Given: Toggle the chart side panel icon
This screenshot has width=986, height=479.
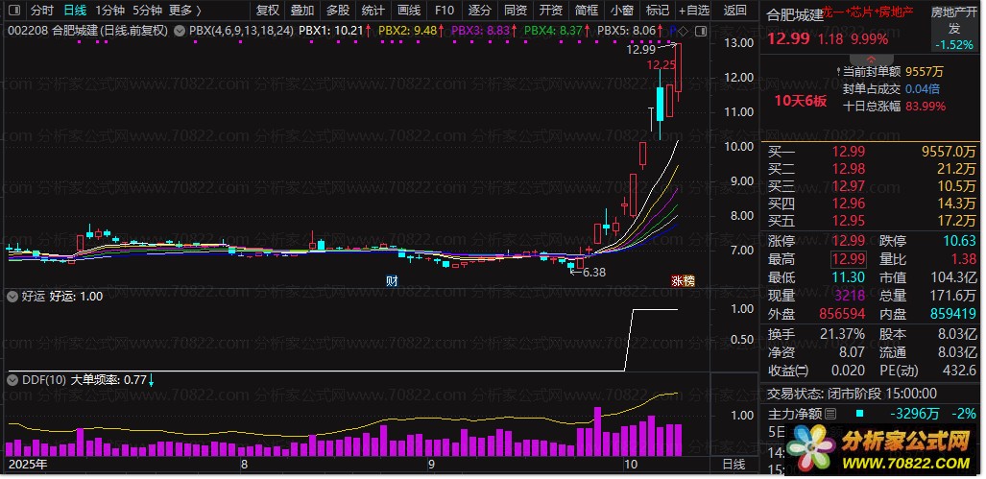Looking at the screenshot, I should [x=701, y=30].
